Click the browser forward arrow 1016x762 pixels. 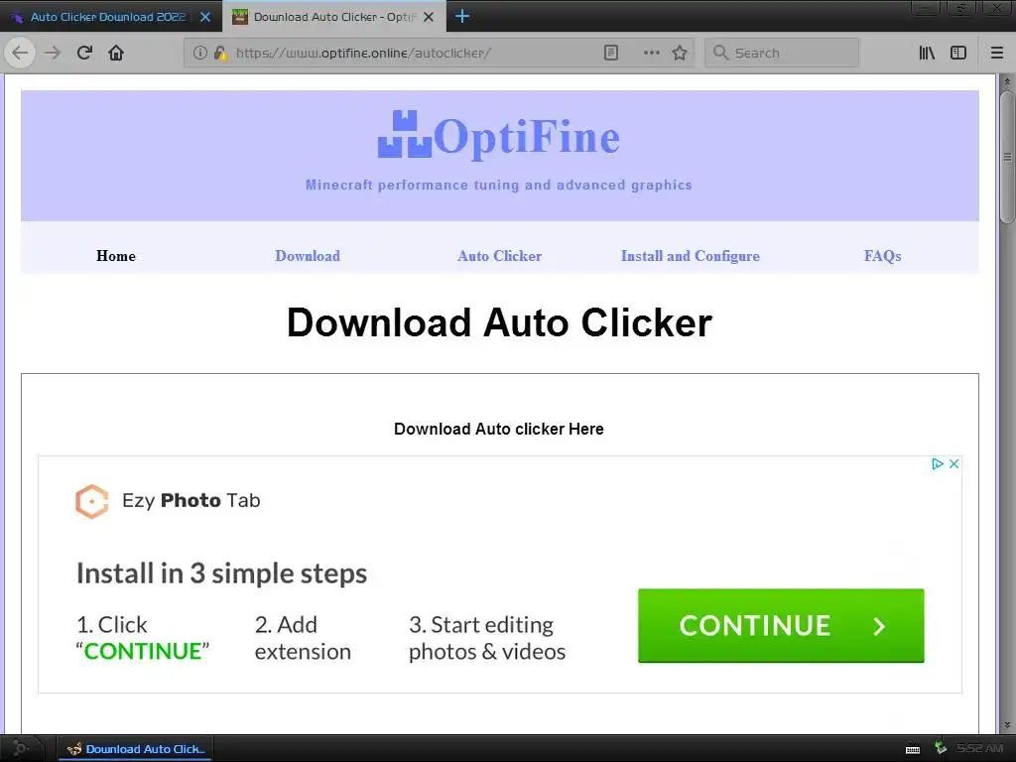coord(53,54)
